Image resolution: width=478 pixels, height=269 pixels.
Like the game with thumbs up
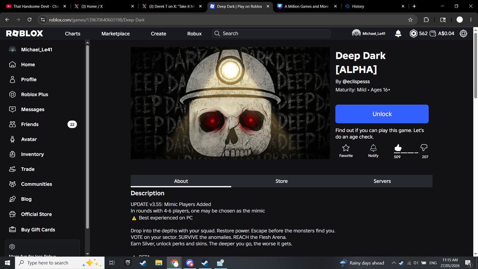(x=398, y=148)
